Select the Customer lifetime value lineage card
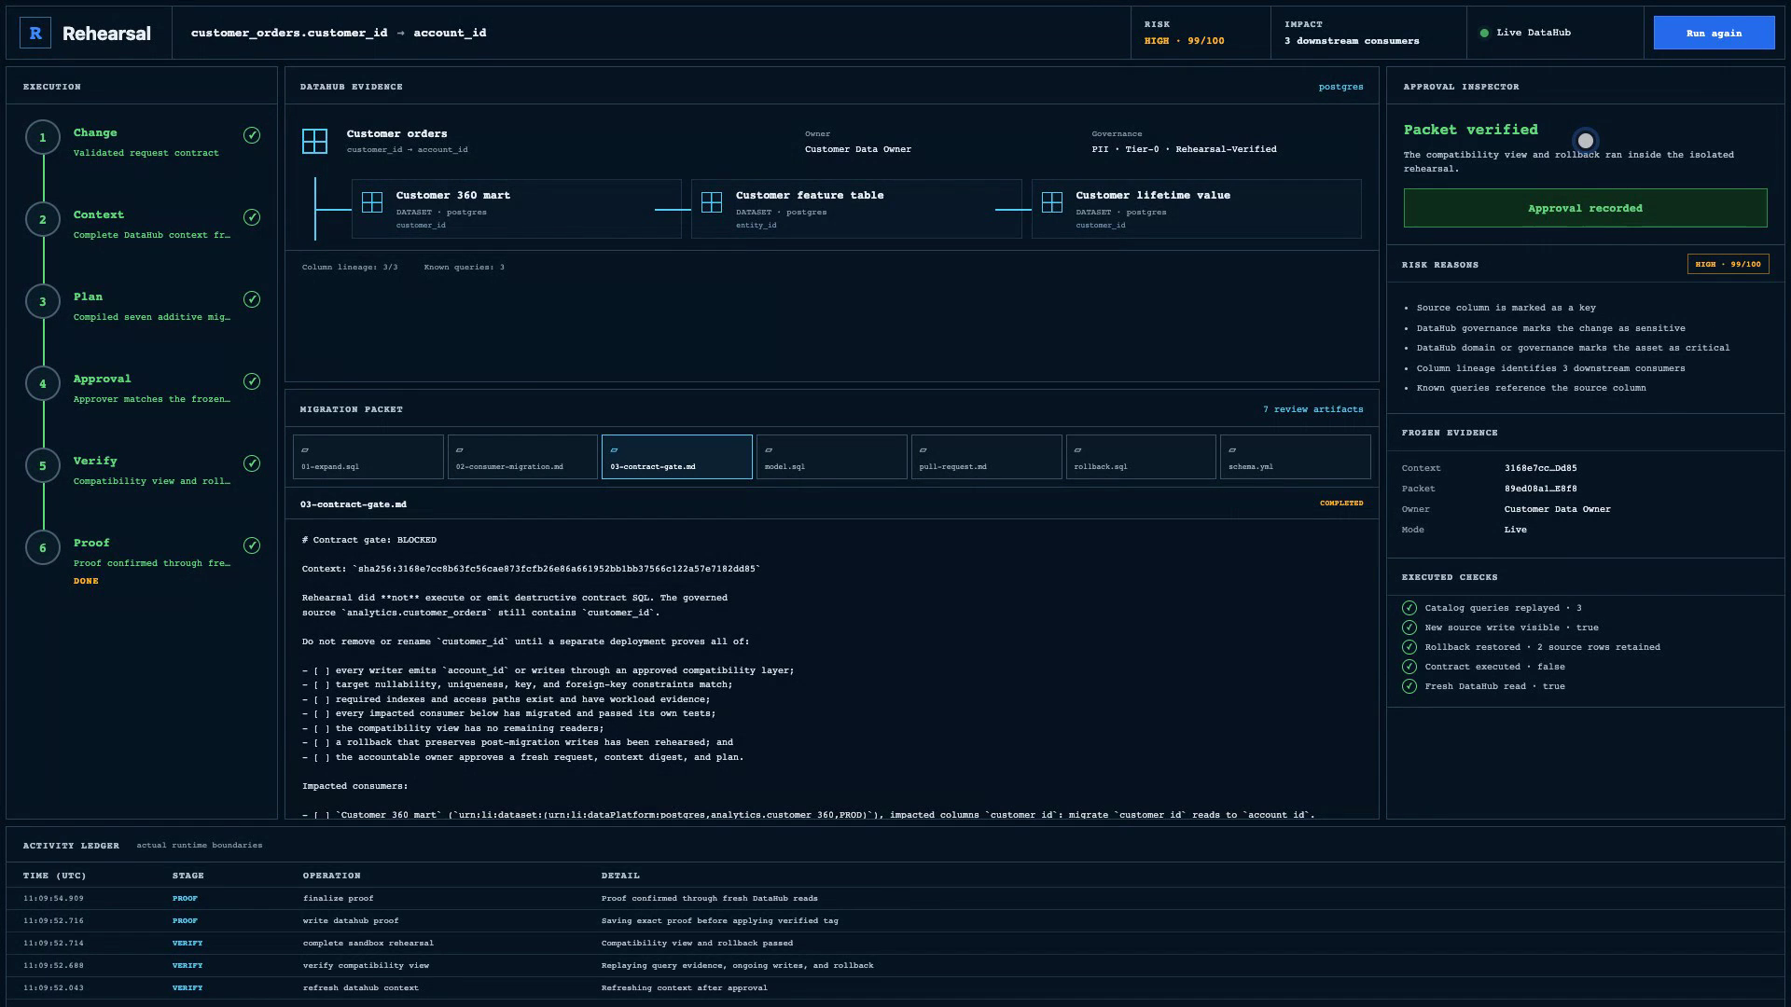The height and width of the screenshot is (1007, 1791). coord(1197,209)
